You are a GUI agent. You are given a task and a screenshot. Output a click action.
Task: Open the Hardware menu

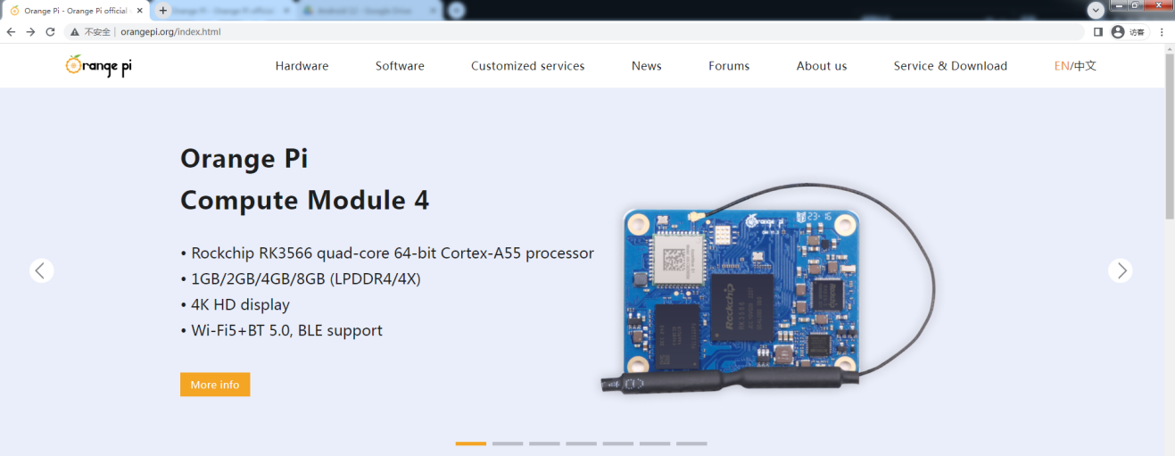coord(302,66)
